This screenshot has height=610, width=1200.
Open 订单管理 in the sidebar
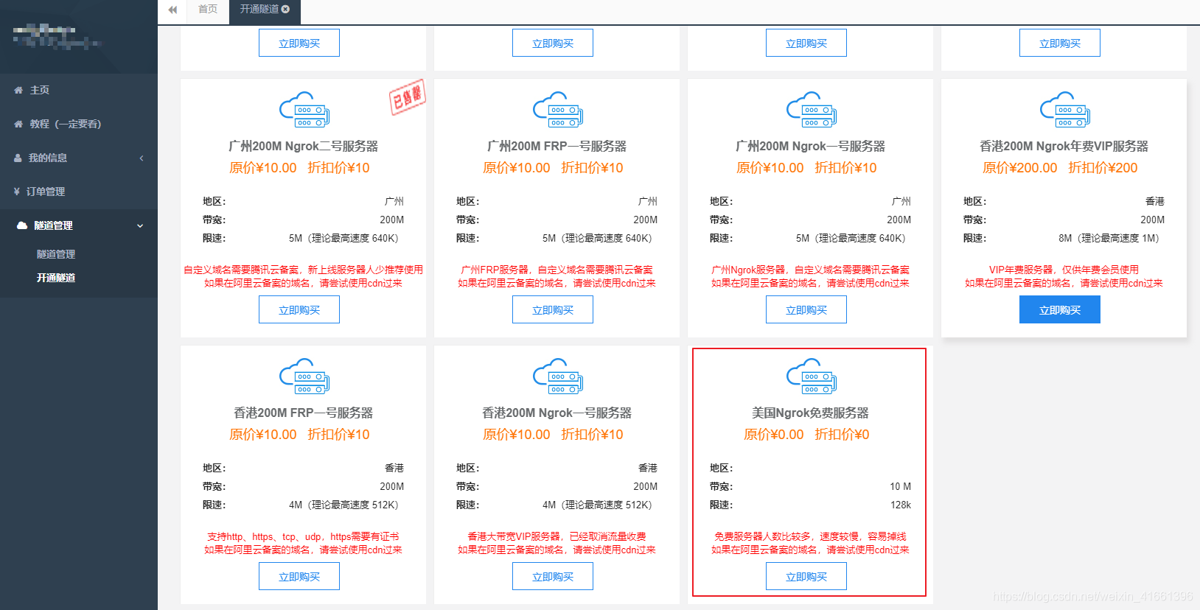pos(78,192)
